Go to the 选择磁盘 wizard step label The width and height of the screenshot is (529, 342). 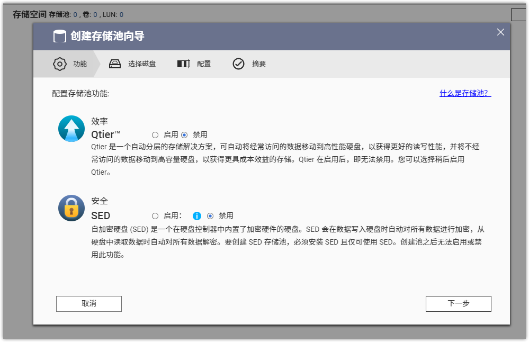coord(142,64)
